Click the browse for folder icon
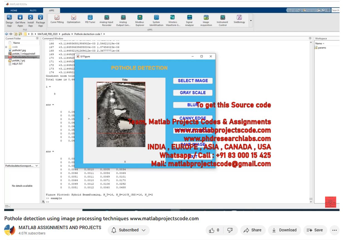 click(x=20, y=34)
